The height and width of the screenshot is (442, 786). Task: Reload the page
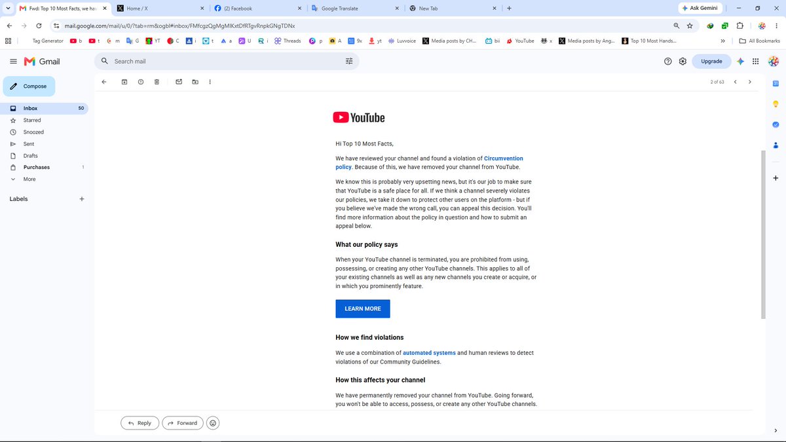tap(39, 26)
